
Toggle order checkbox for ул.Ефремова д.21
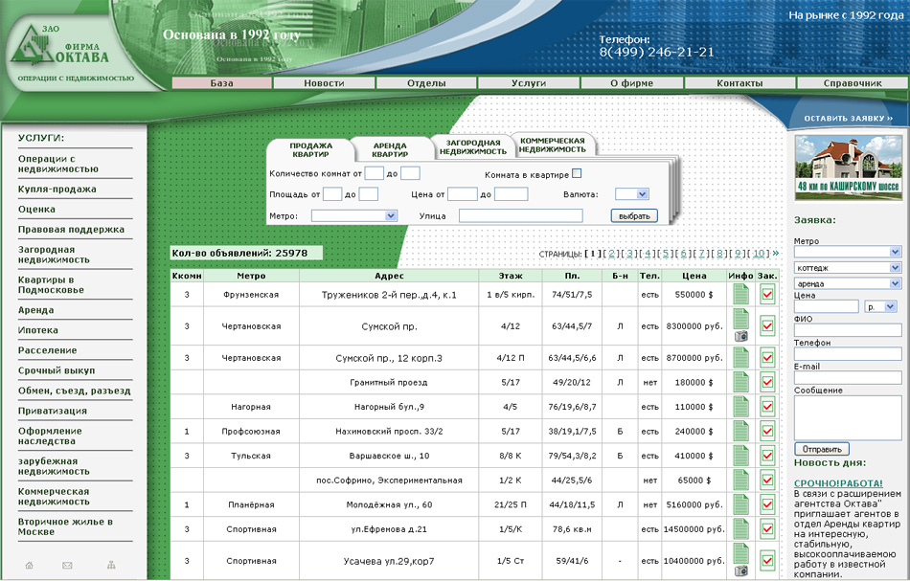point(767,528)
